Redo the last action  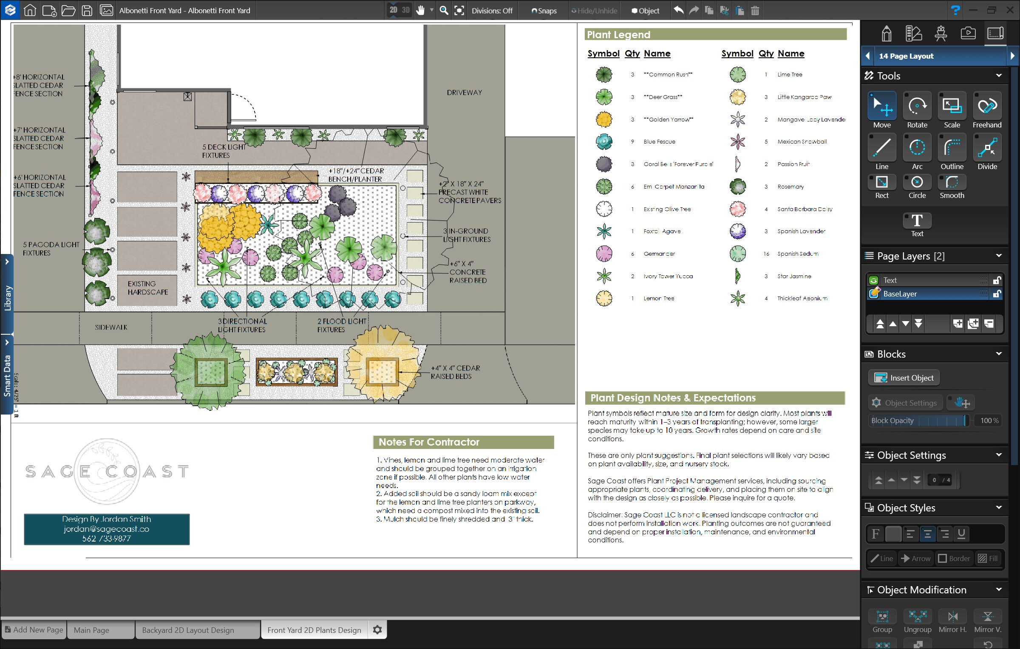click(694, 10)
